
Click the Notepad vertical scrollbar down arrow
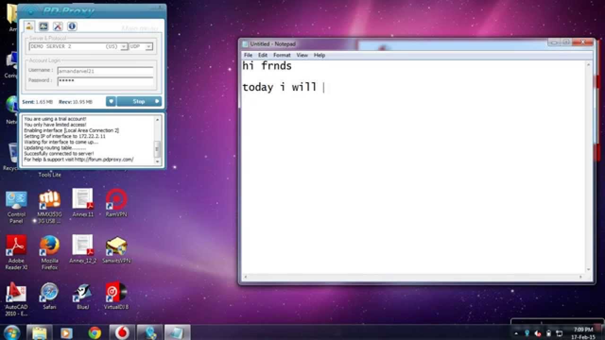click(x=589, y=270)
